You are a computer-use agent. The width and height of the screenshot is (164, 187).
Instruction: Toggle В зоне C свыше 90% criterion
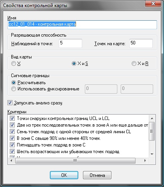point(12,138)
